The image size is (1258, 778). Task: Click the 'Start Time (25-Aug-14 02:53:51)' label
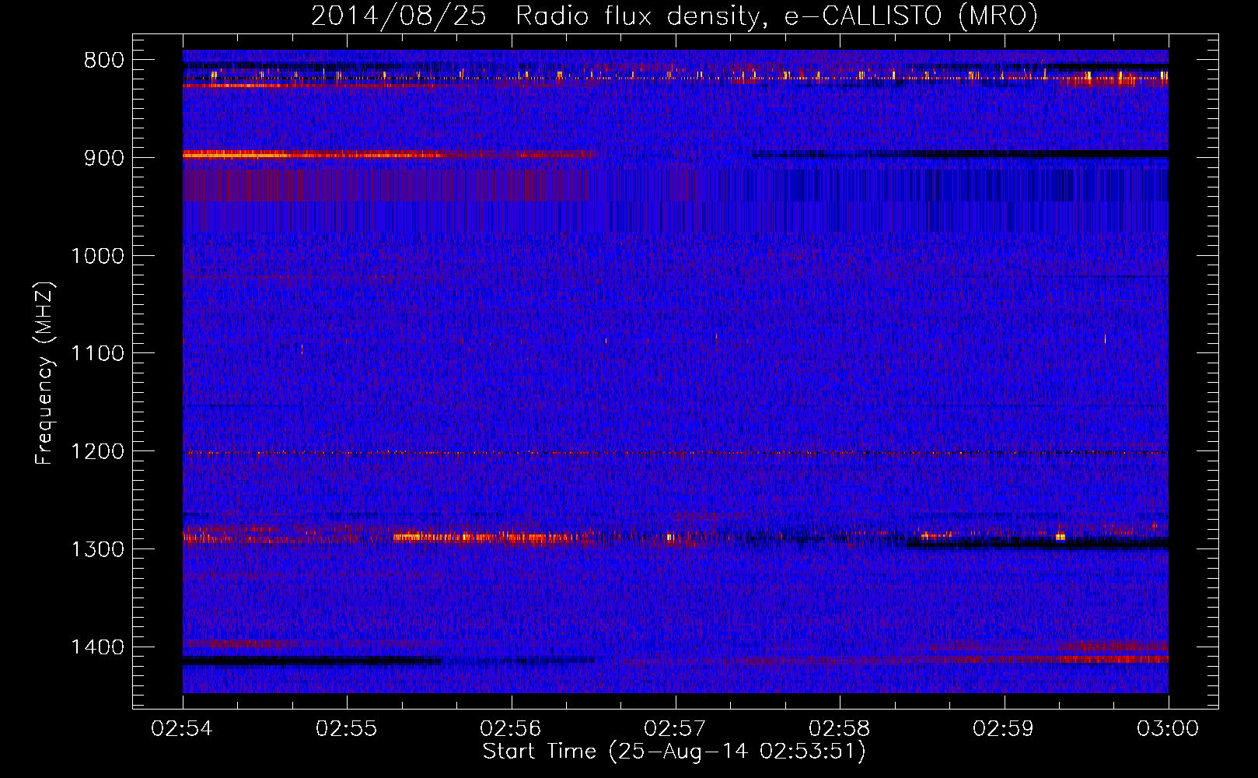point(674,752)
